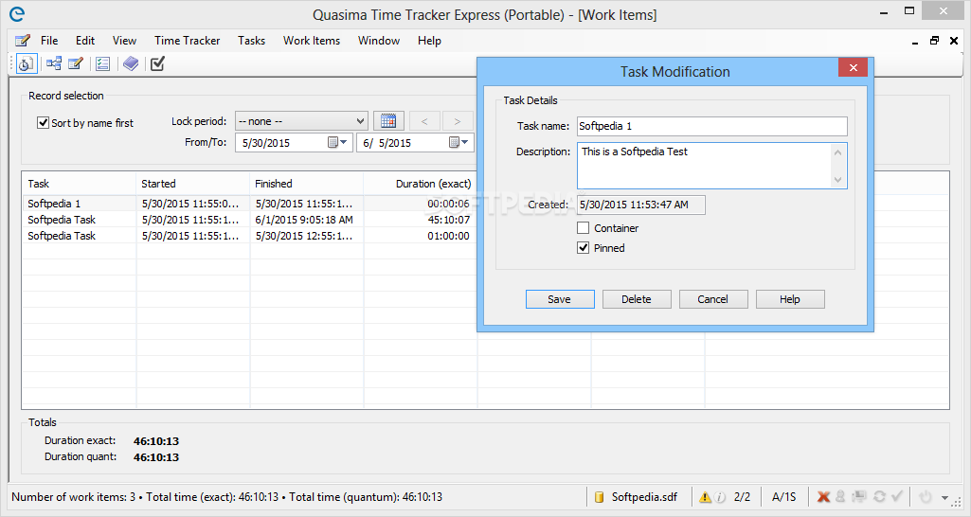The image size is (971, 517).
Task: Go to previous period with the < button
Action: pos(424,121)
